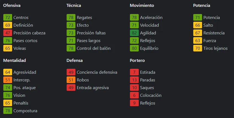Select the yellow 69 Definición badge

(x=7, y=25)
